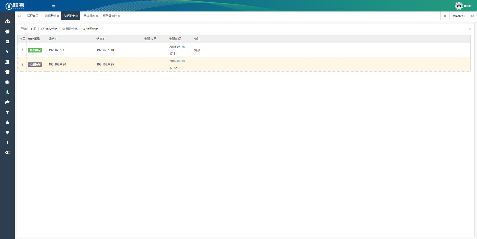477x239 pixels.
Task: Open the single user icon in sidebar
Action: coord(7,122)
